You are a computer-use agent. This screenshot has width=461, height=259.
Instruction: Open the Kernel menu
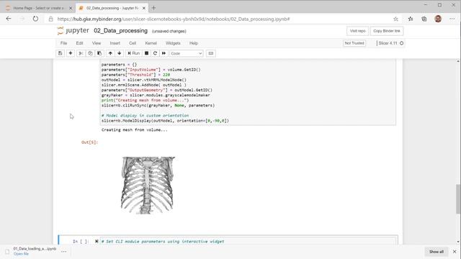151,43
